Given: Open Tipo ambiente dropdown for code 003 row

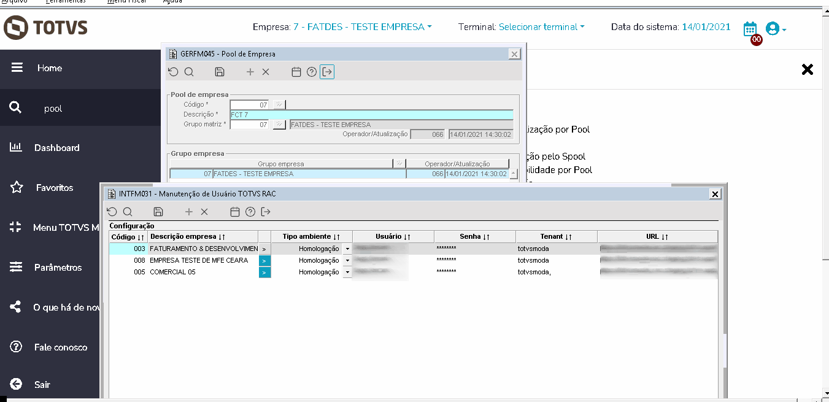Looking at the screenshot, I should click(x=347, y=249).
